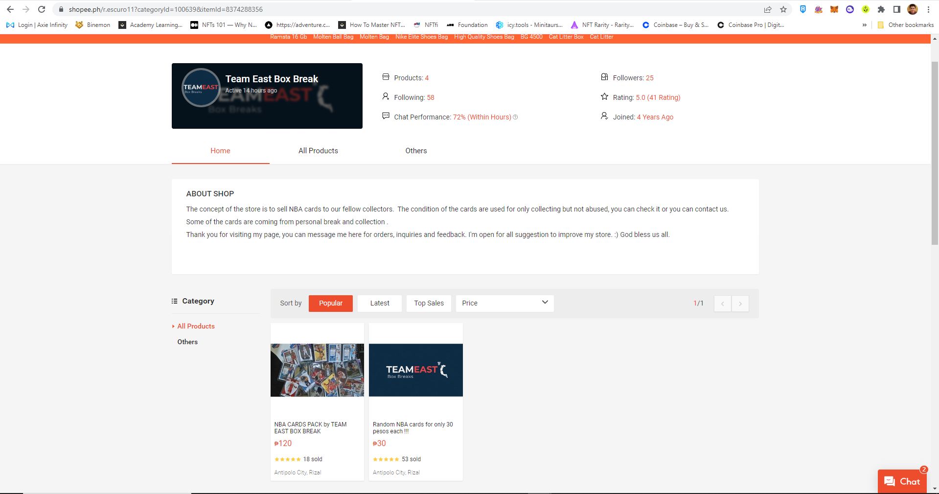Screen dimensions: 939x494
Task: Open the NFT Rarity bookmark
Action: click(x=602, y=25)
